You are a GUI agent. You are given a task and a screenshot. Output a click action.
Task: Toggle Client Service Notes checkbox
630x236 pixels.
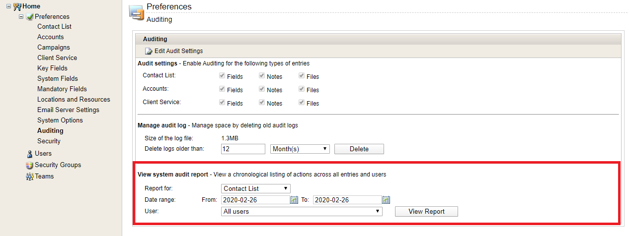point(261,103)
